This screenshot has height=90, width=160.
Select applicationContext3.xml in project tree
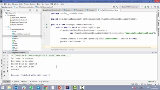coord(19,22)
